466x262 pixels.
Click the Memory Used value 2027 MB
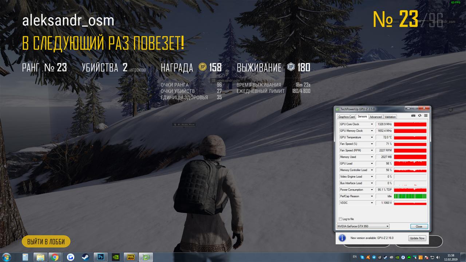click(x=384, y=157)
